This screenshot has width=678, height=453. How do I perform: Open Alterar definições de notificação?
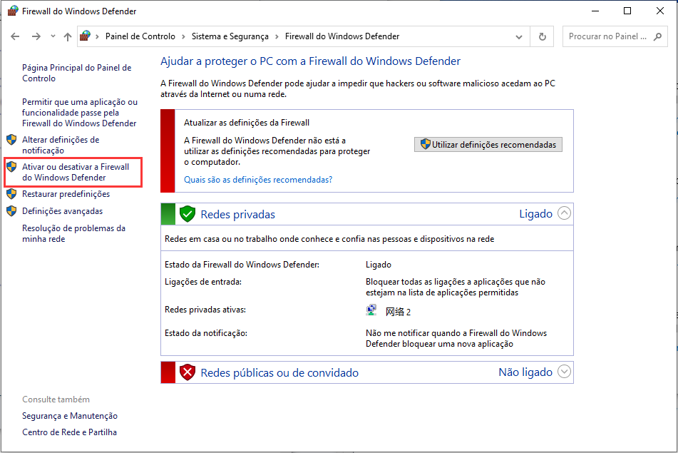coord(61,145)
